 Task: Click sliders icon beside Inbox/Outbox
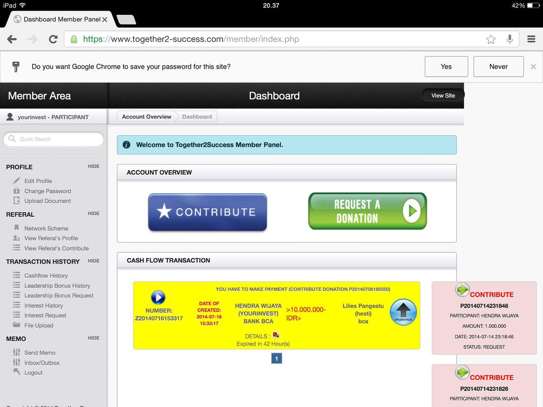click(17, 362)
